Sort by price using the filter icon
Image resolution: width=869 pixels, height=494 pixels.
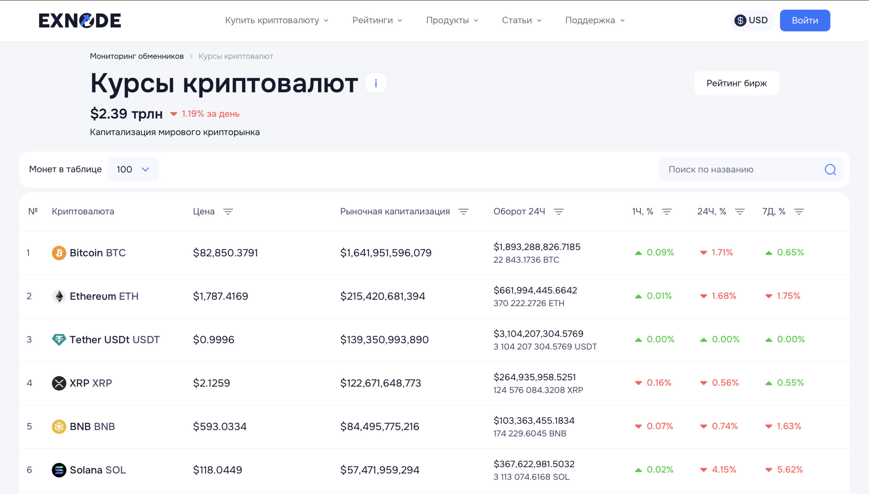pos(228,212)
